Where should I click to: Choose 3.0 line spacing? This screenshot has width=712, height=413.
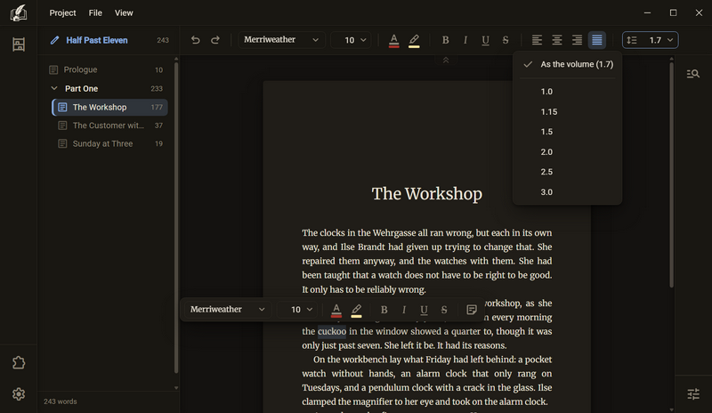[568, 191]
